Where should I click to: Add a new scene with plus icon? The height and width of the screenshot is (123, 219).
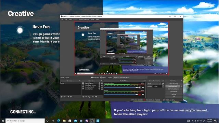point(62,97)
